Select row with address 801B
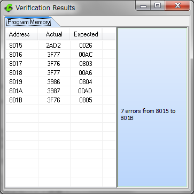194x194 pixels. click(x=60, y=100)
